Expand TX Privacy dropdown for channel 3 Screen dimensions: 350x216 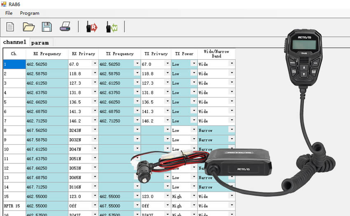[x=168, y=82]
